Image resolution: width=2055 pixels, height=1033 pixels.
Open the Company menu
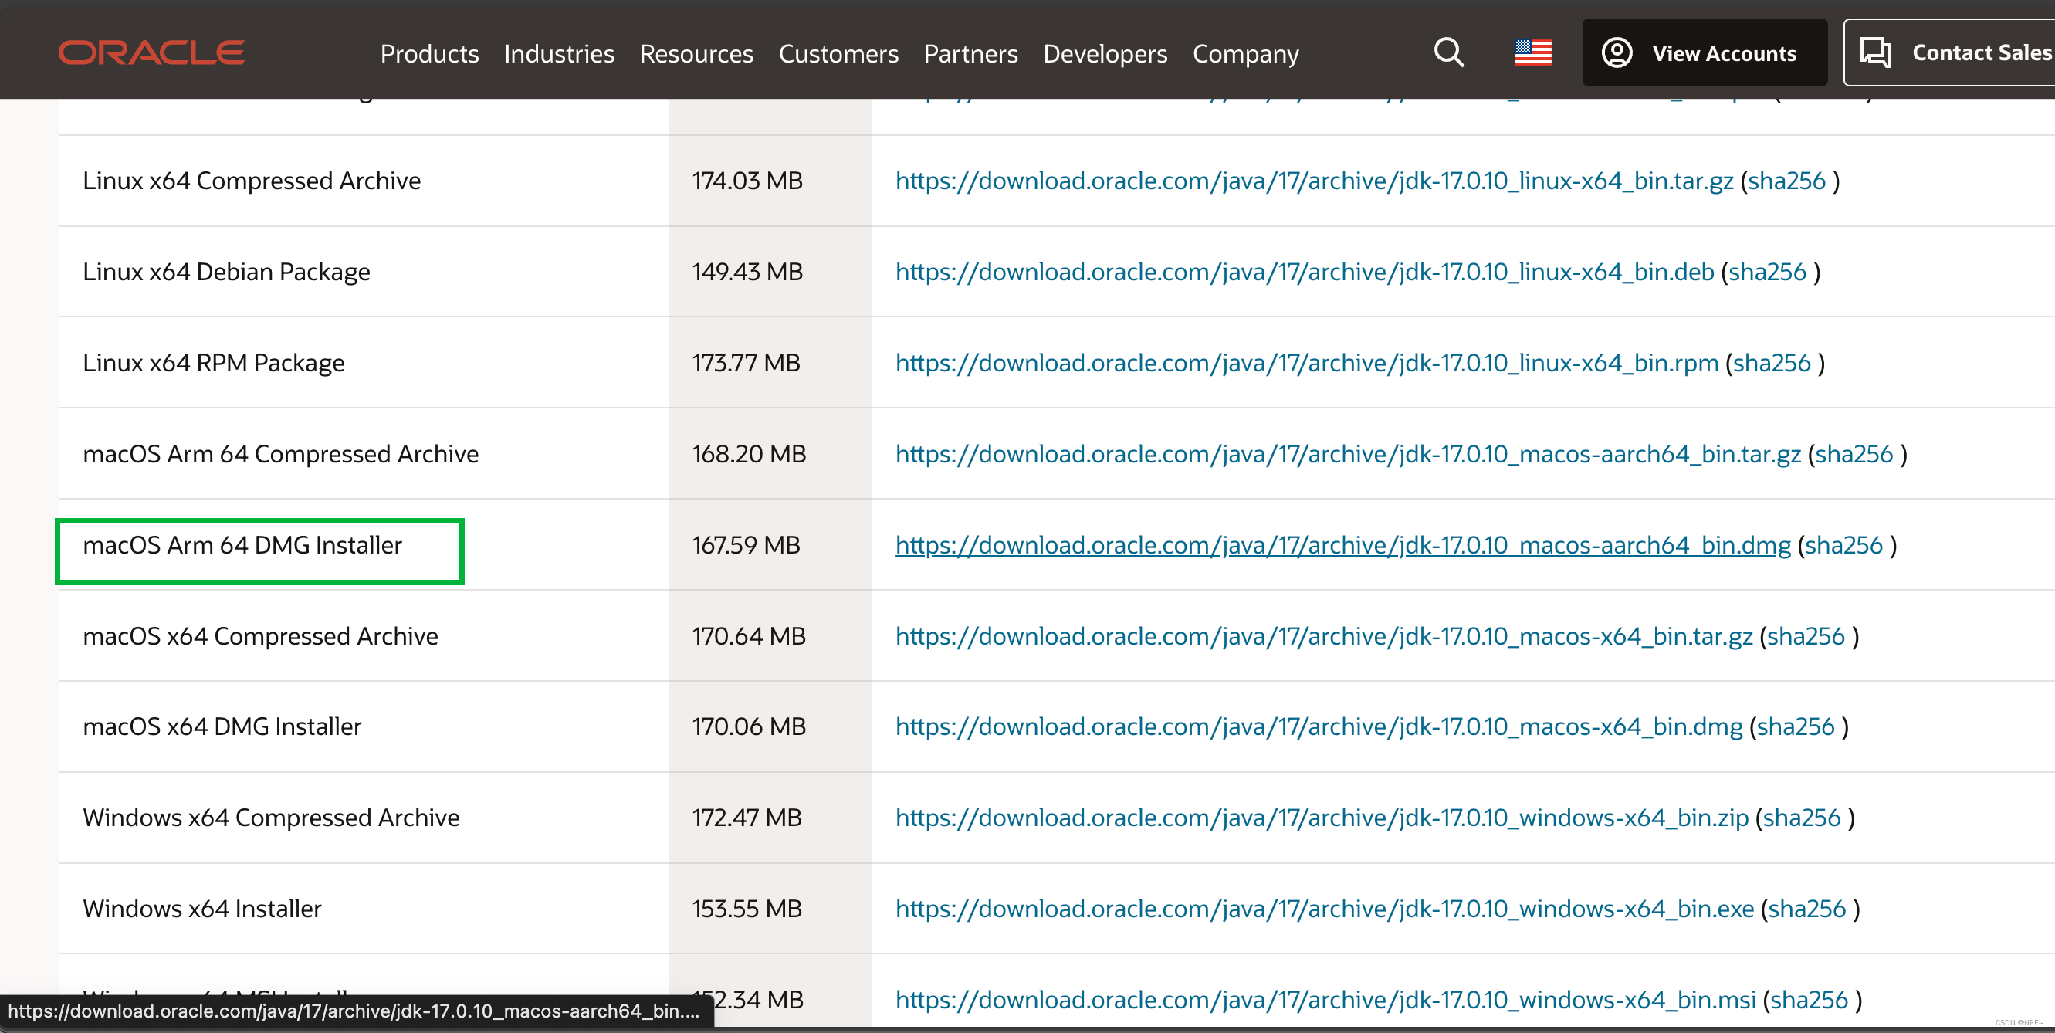click(x=1245, y=53)
